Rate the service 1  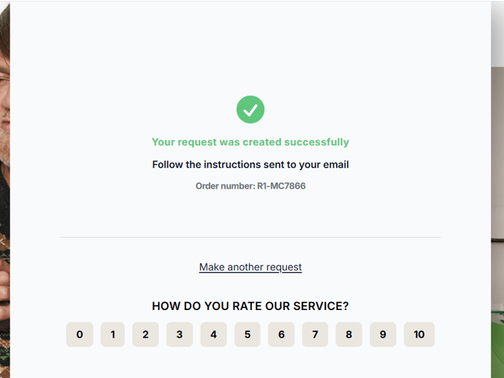pos(113,334)
